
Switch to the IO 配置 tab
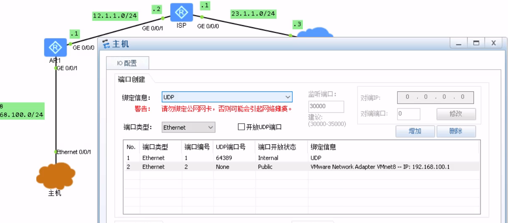[x=127, y=63]
